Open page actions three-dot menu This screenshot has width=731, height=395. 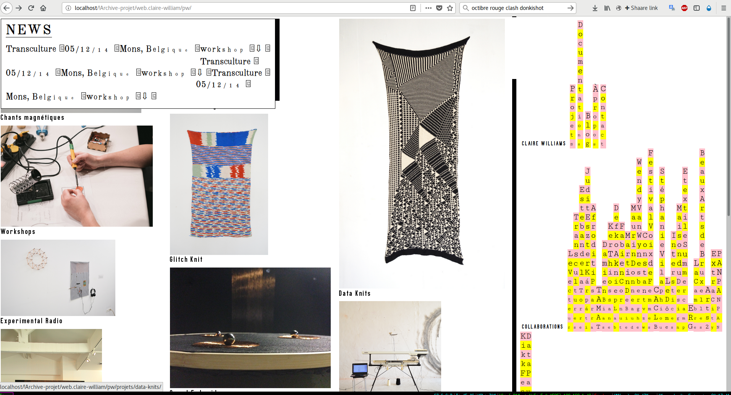point(428,8)
